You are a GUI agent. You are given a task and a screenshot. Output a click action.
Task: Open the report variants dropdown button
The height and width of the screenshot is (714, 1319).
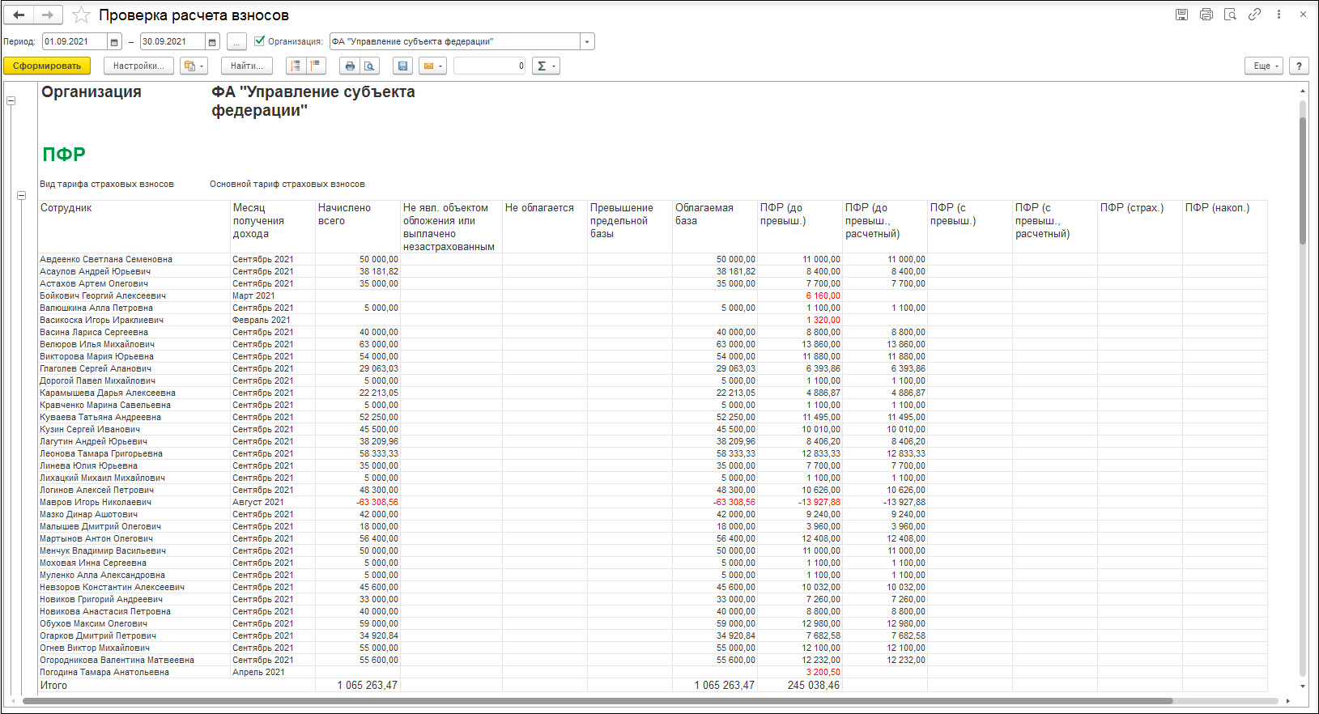[x=194, y=66]
